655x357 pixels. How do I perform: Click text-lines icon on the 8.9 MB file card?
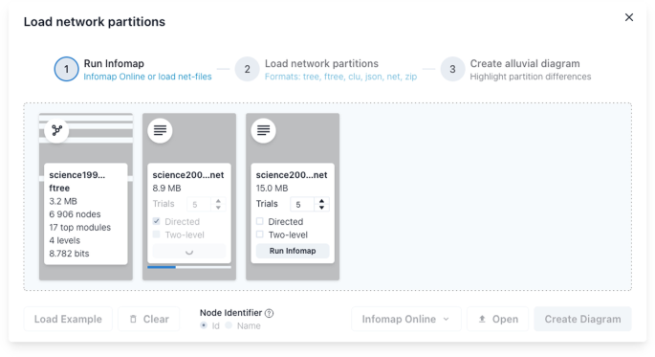[x=160, y=130]
